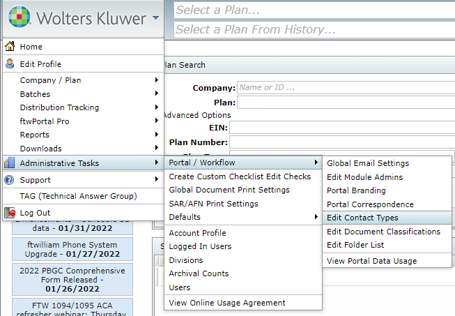455x316 pixels.
Task: Expand the ftwPortal Pro submenu arrow
Action: pos(157,121)
